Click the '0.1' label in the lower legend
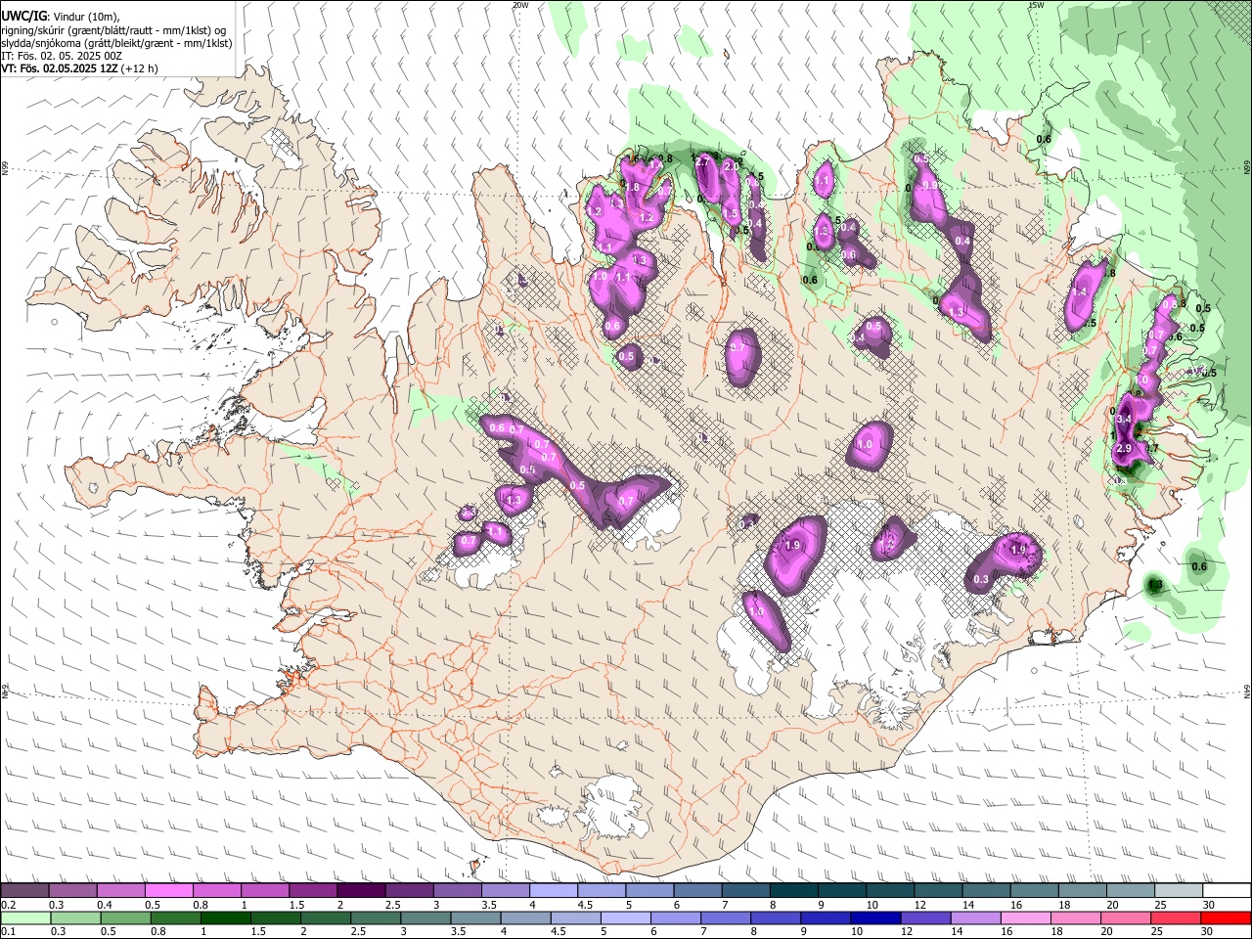1252x939 pixels. click(x=8, y=931)
